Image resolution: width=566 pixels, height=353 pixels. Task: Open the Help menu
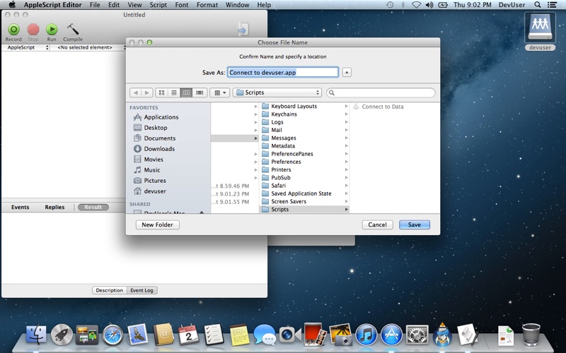point(264,5)
